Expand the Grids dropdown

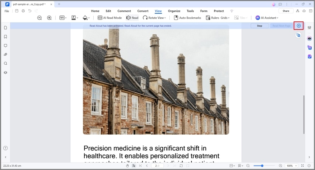tap(225, 18)
